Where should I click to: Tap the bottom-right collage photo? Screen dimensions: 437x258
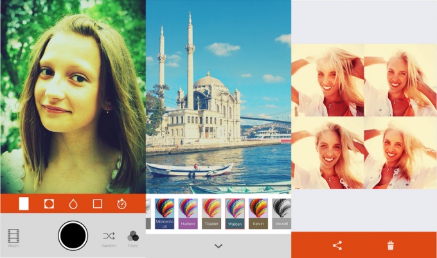click(x=400, y=153)
